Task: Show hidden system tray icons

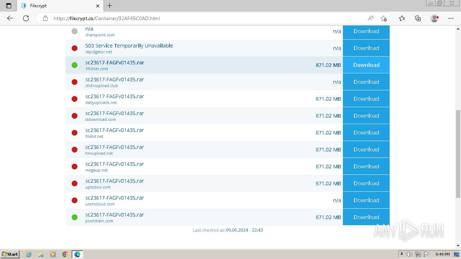Action: click(402, 254)
